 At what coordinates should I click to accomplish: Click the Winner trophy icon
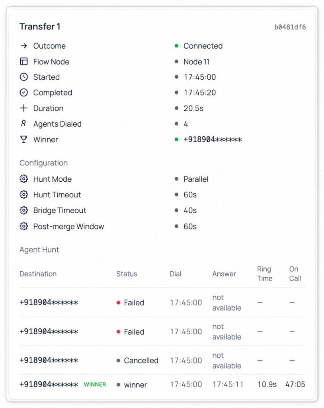pos(23,139)
